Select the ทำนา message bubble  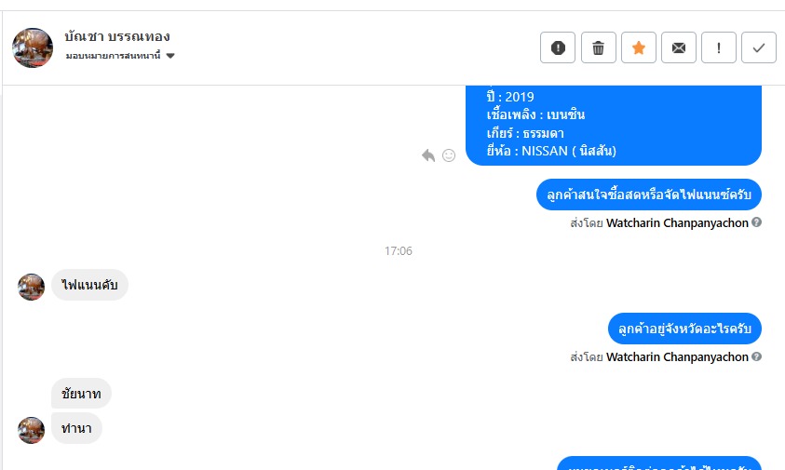(76, 428)
